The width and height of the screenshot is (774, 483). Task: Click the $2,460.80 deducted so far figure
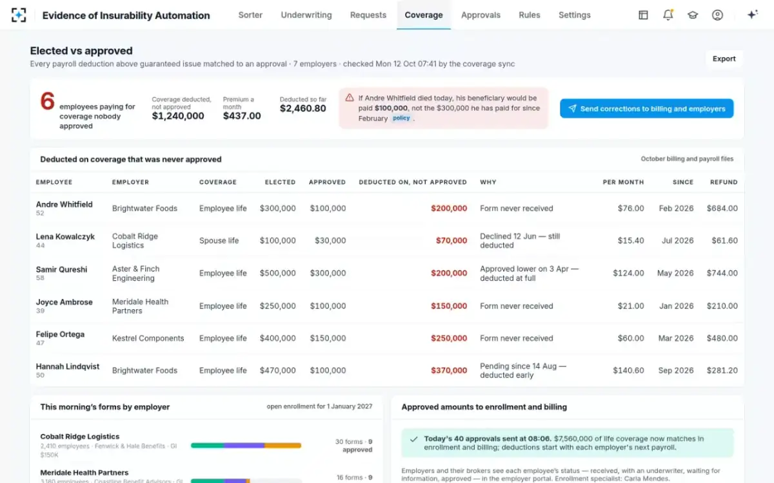pos(303,108)
